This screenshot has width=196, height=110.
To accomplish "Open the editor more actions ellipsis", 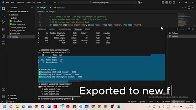I will (193, 7).
